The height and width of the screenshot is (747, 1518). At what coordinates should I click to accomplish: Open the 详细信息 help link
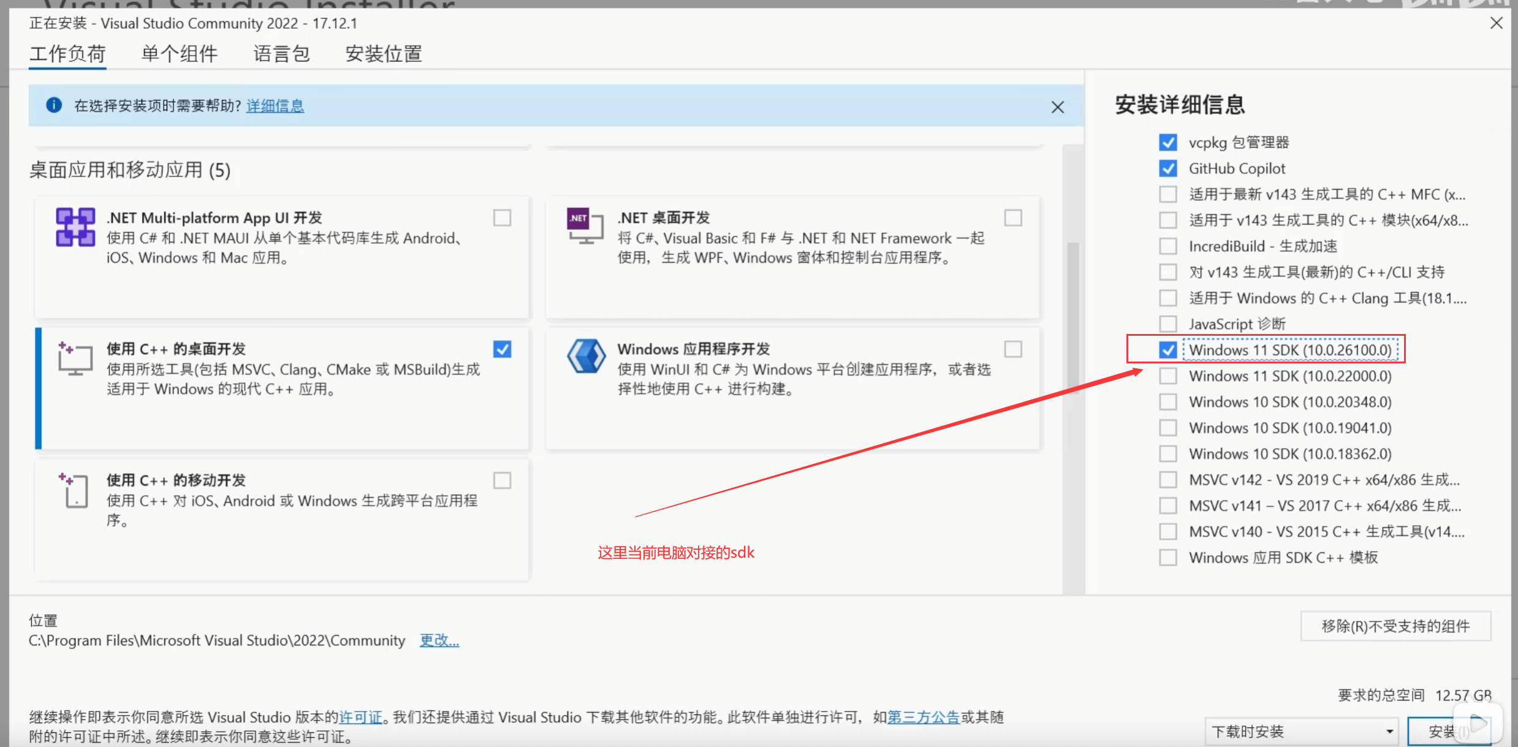coord(275,106)
